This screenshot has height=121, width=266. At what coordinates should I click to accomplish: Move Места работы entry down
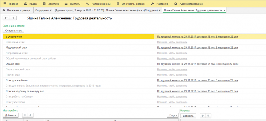[x=31, y=115]
